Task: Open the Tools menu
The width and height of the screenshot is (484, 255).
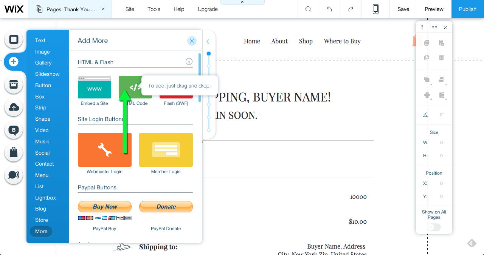Action: coord(154,9)
